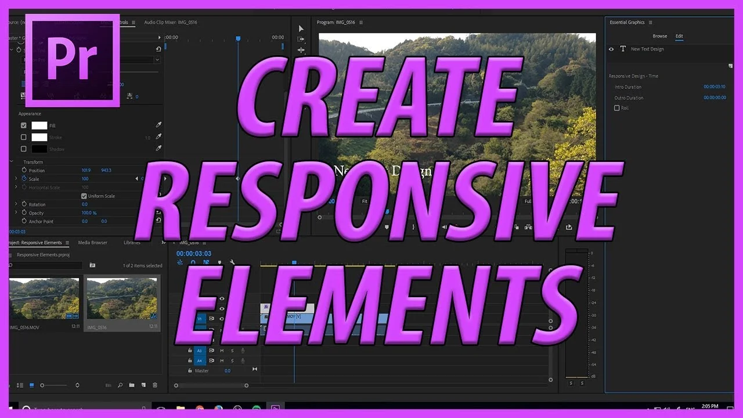This screenshot has height=418, width=743.
Task: Select the Track Select Forward tool
Action: [301, 39]
